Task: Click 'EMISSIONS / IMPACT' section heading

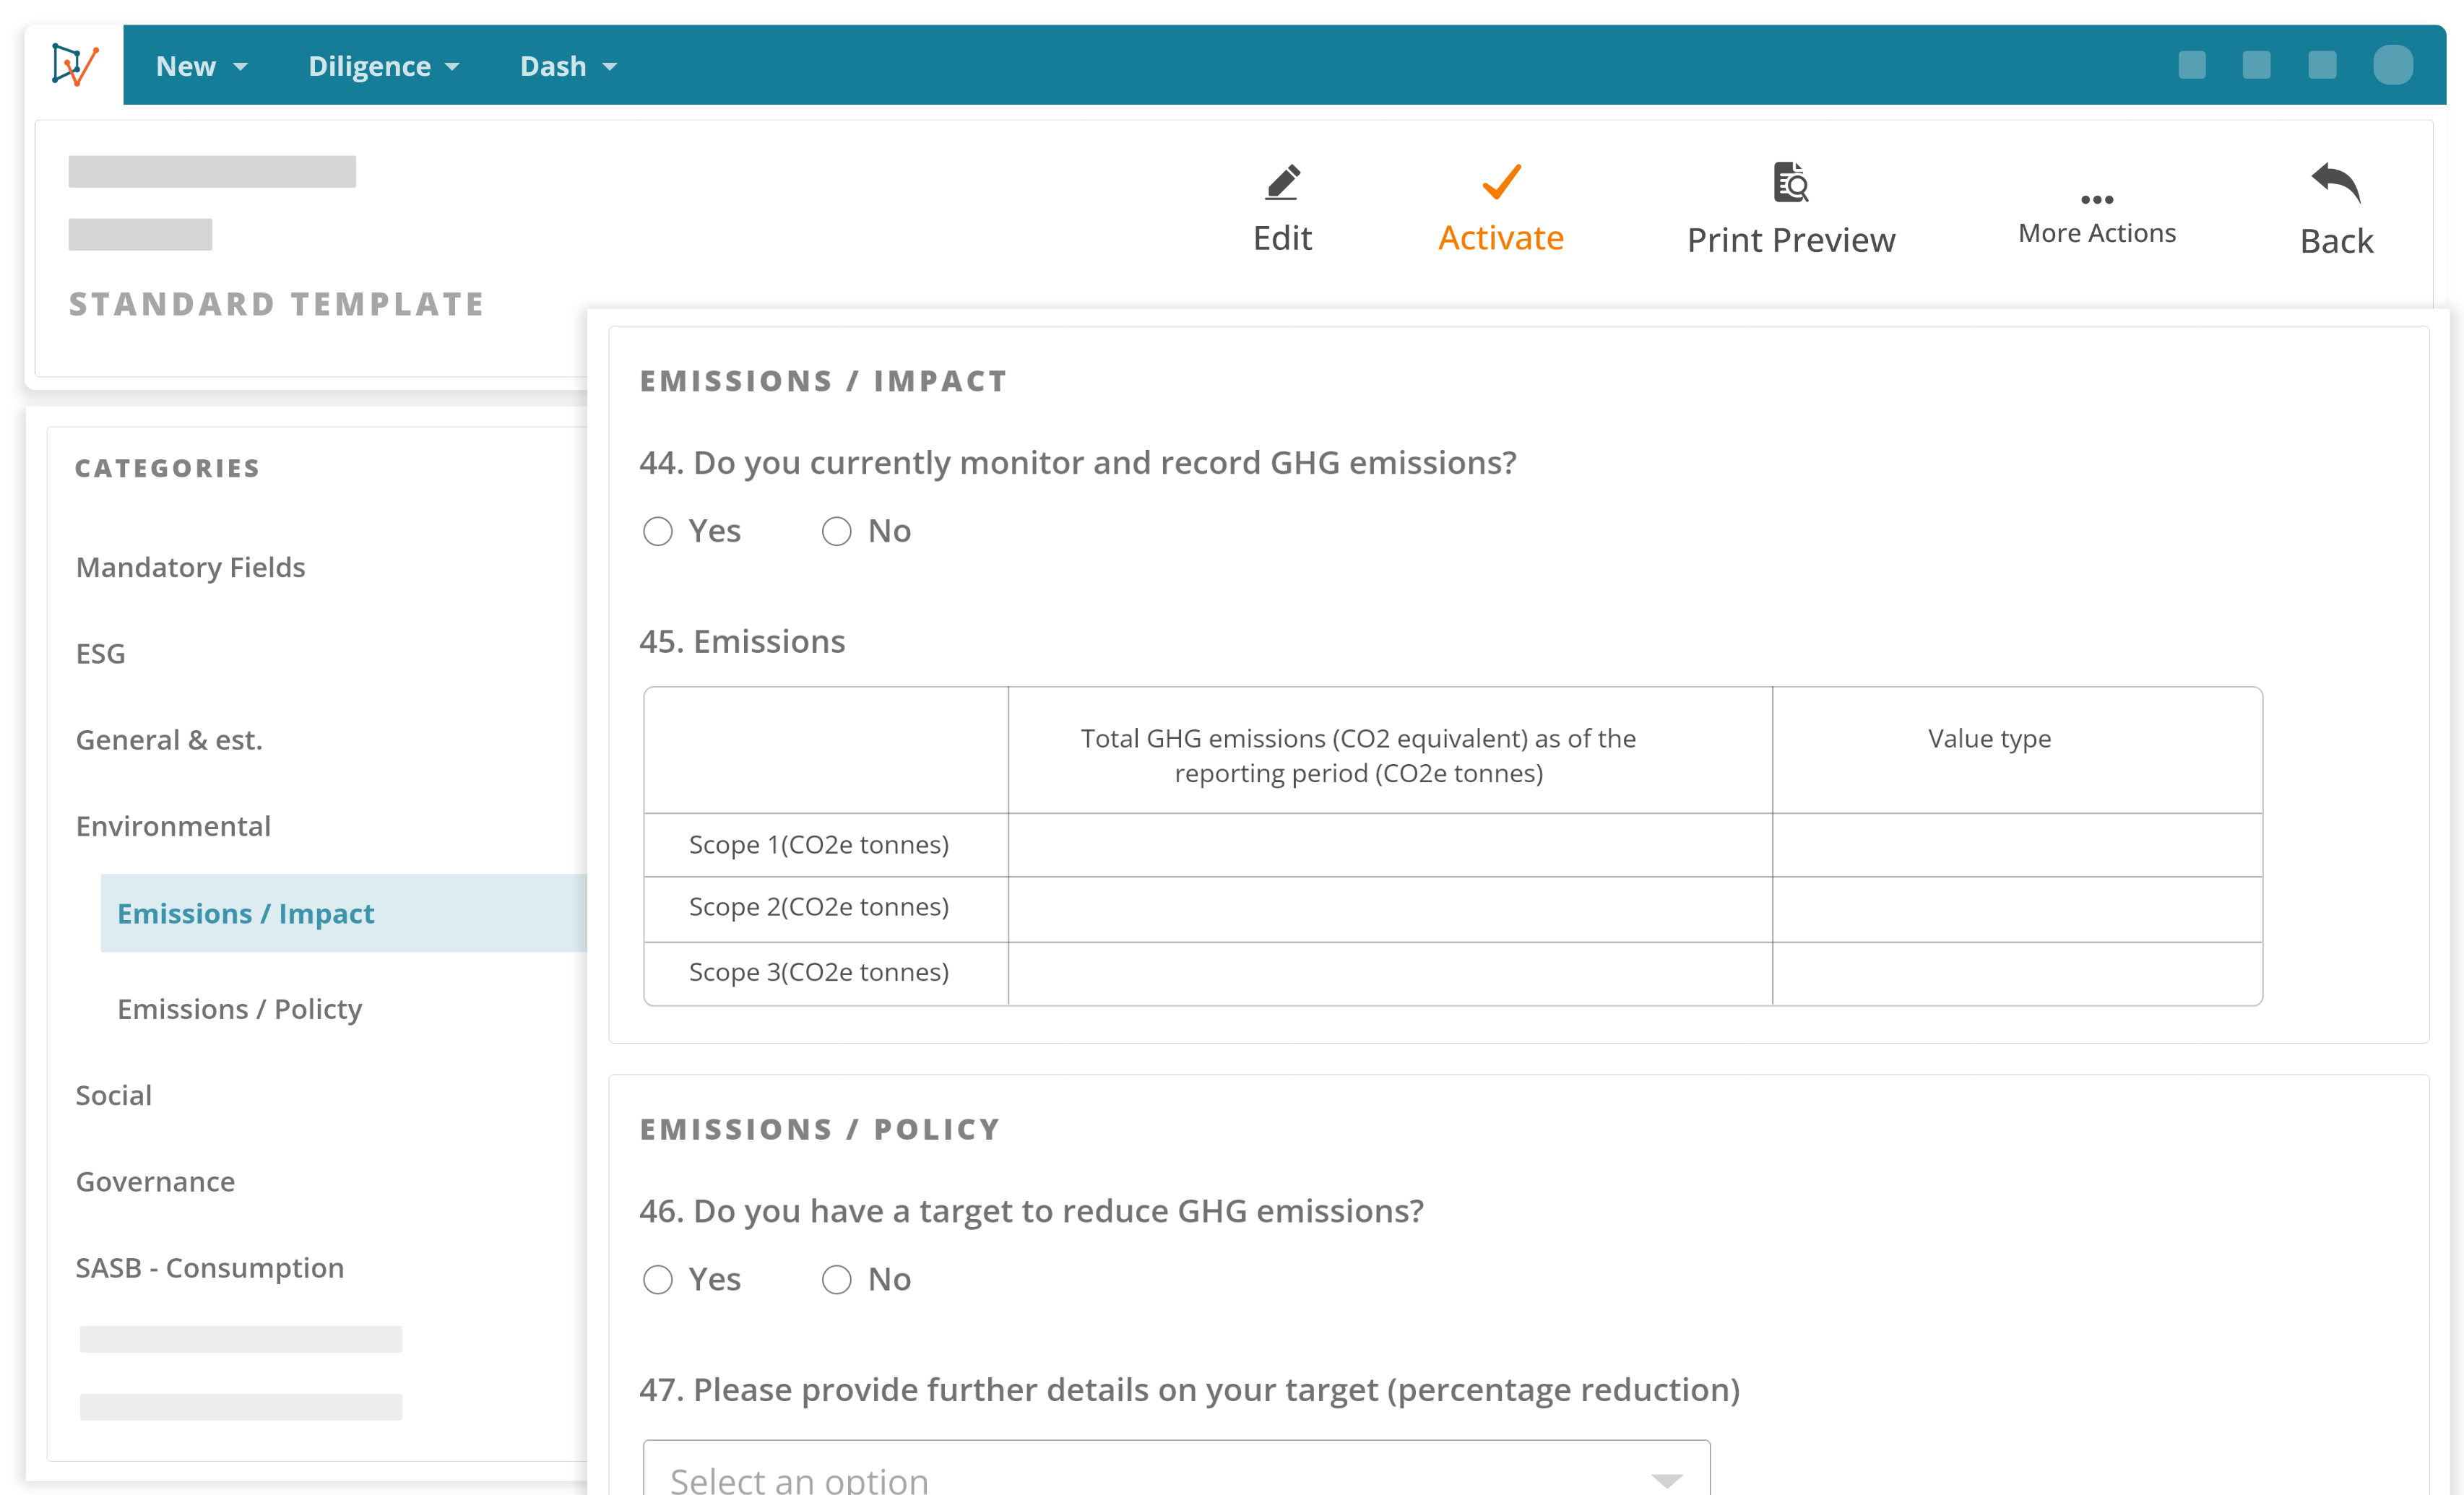Action: [x=823, y=381]
